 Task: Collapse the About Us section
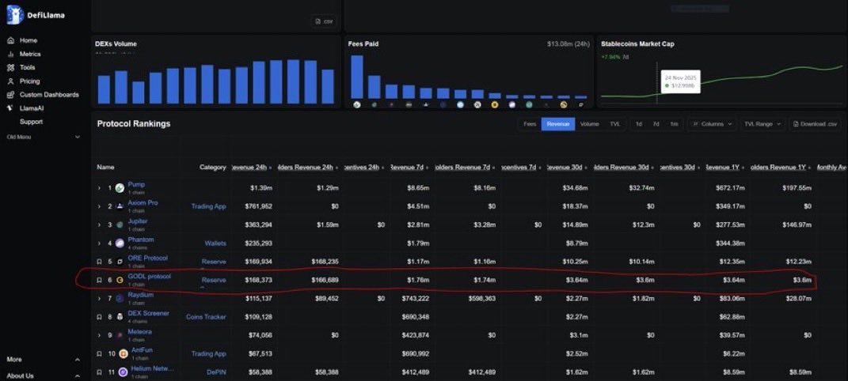point(78,375)
